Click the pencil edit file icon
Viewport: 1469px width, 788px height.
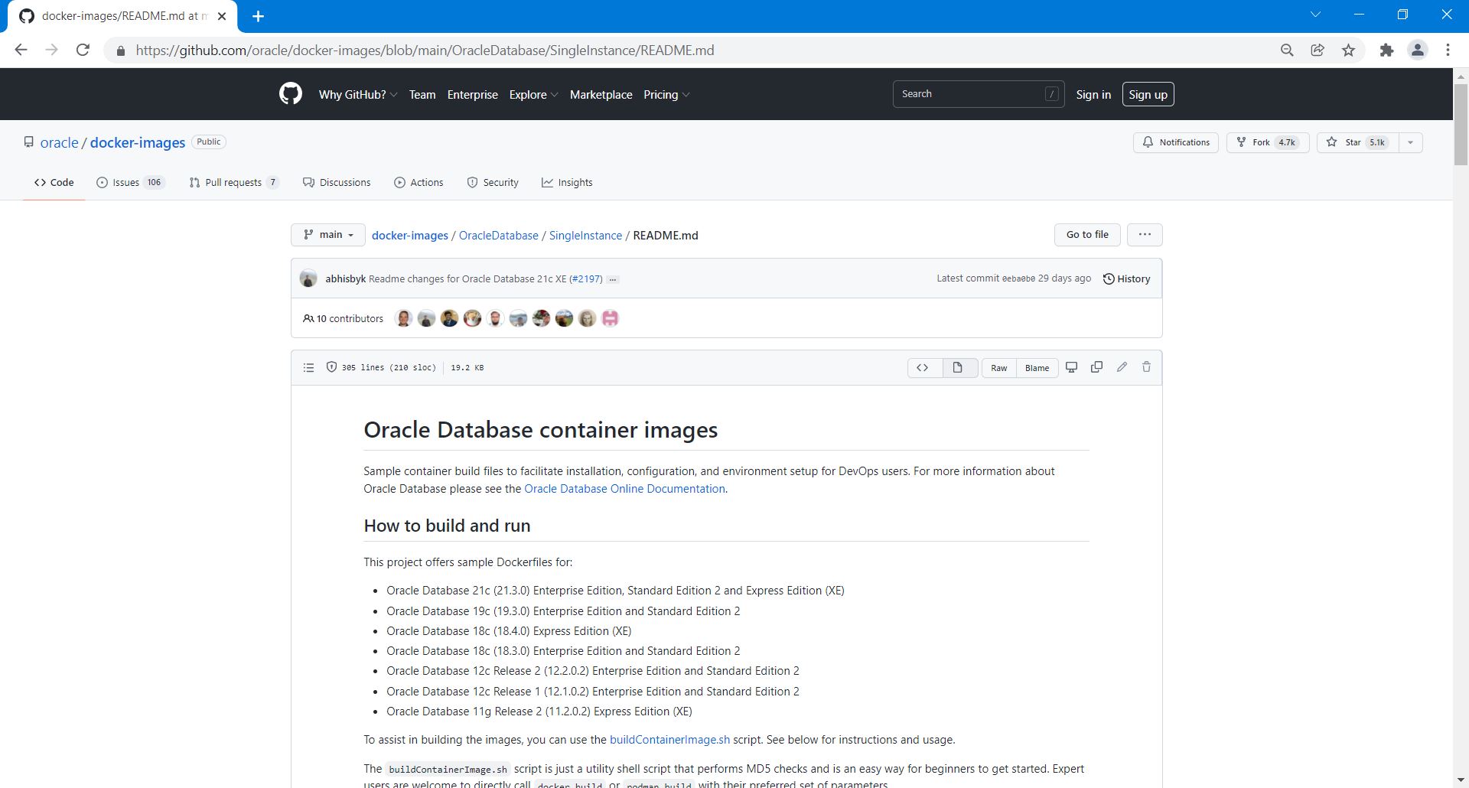pos(1122,367)
